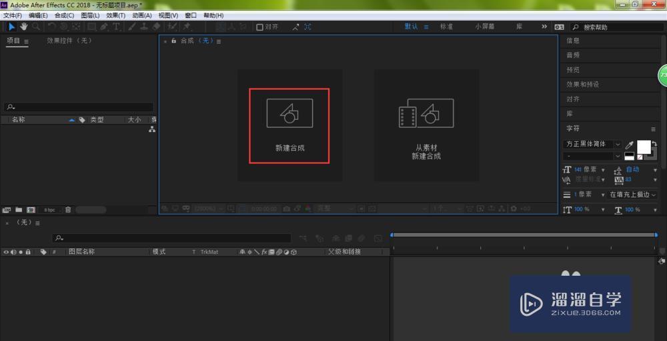667x341 pixels.
Task: Click the Project panel search field
Action: point(79,107)
